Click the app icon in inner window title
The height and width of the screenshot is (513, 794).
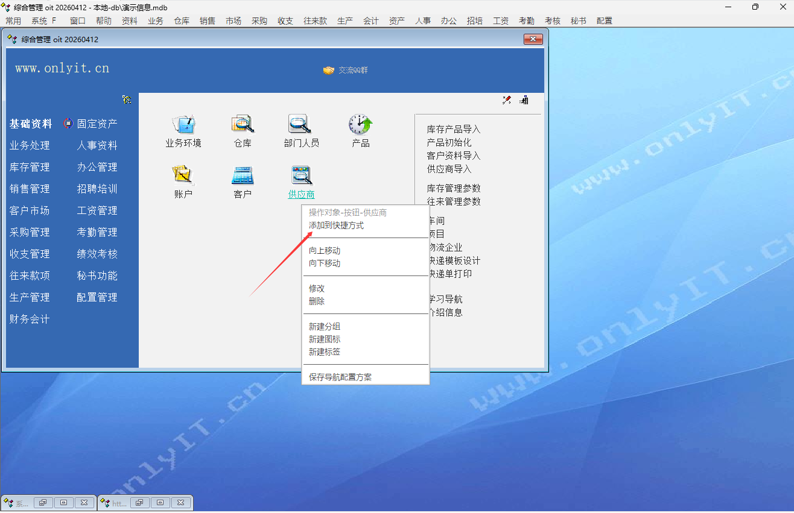tap(12, 39)
